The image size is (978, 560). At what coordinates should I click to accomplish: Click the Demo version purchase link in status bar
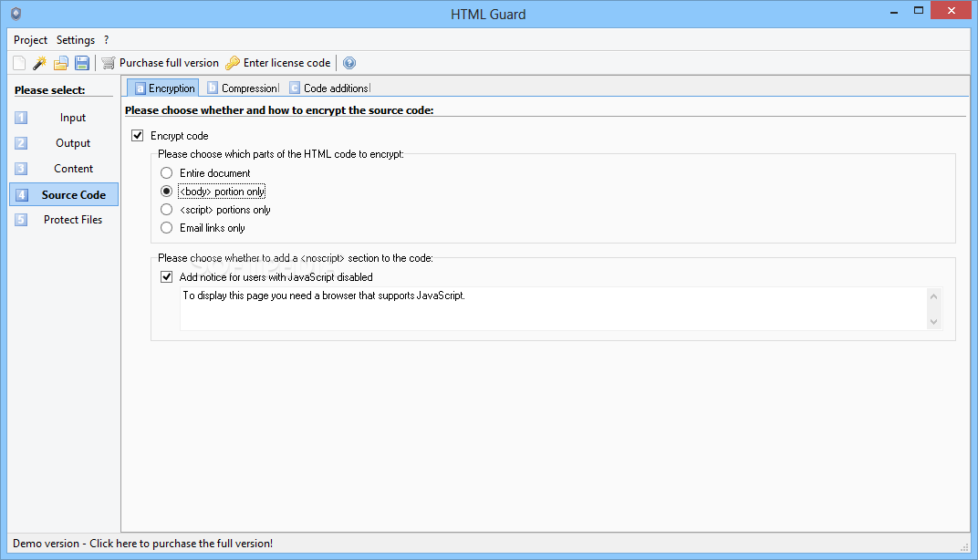tap(143, 544)
